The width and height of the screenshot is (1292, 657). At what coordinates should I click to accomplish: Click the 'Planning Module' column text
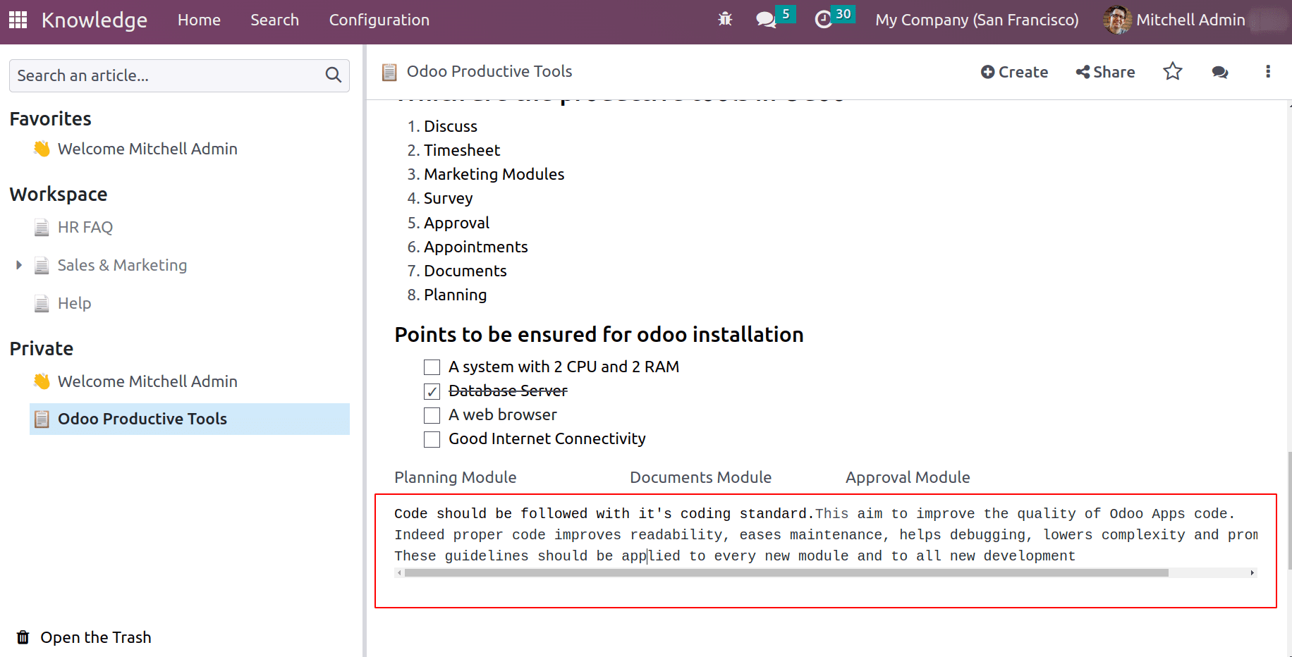tap(456, 477)
